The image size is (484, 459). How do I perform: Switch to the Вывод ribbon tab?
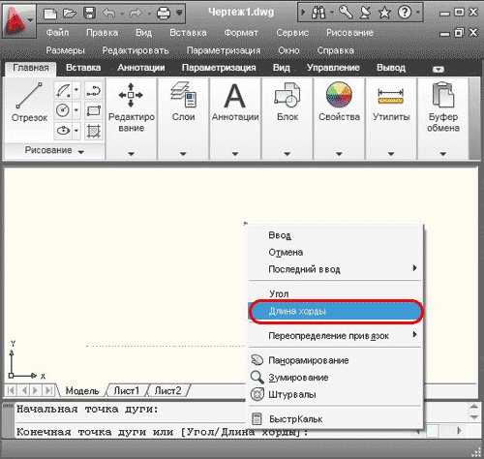point(391,68)
